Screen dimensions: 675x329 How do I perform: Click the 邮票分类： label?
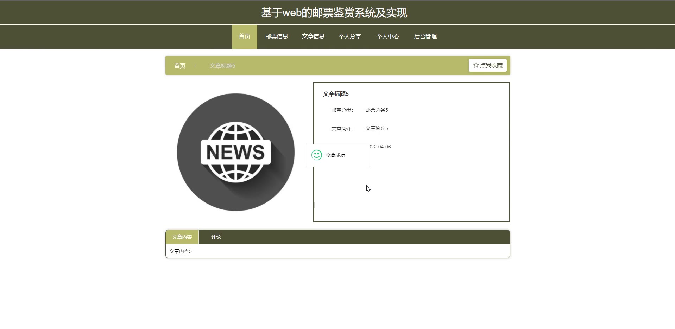coord(342,110)
